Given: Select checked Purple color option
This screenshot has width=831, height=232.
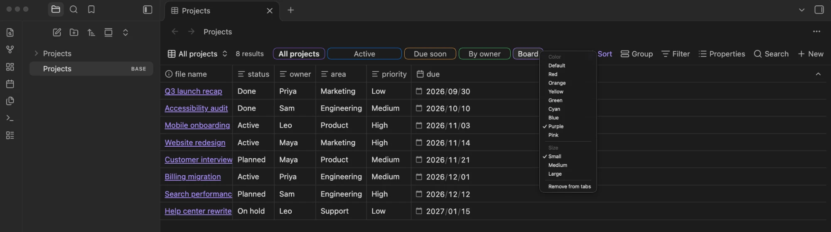Looking at the screenshot, I should tap(568, 126).
